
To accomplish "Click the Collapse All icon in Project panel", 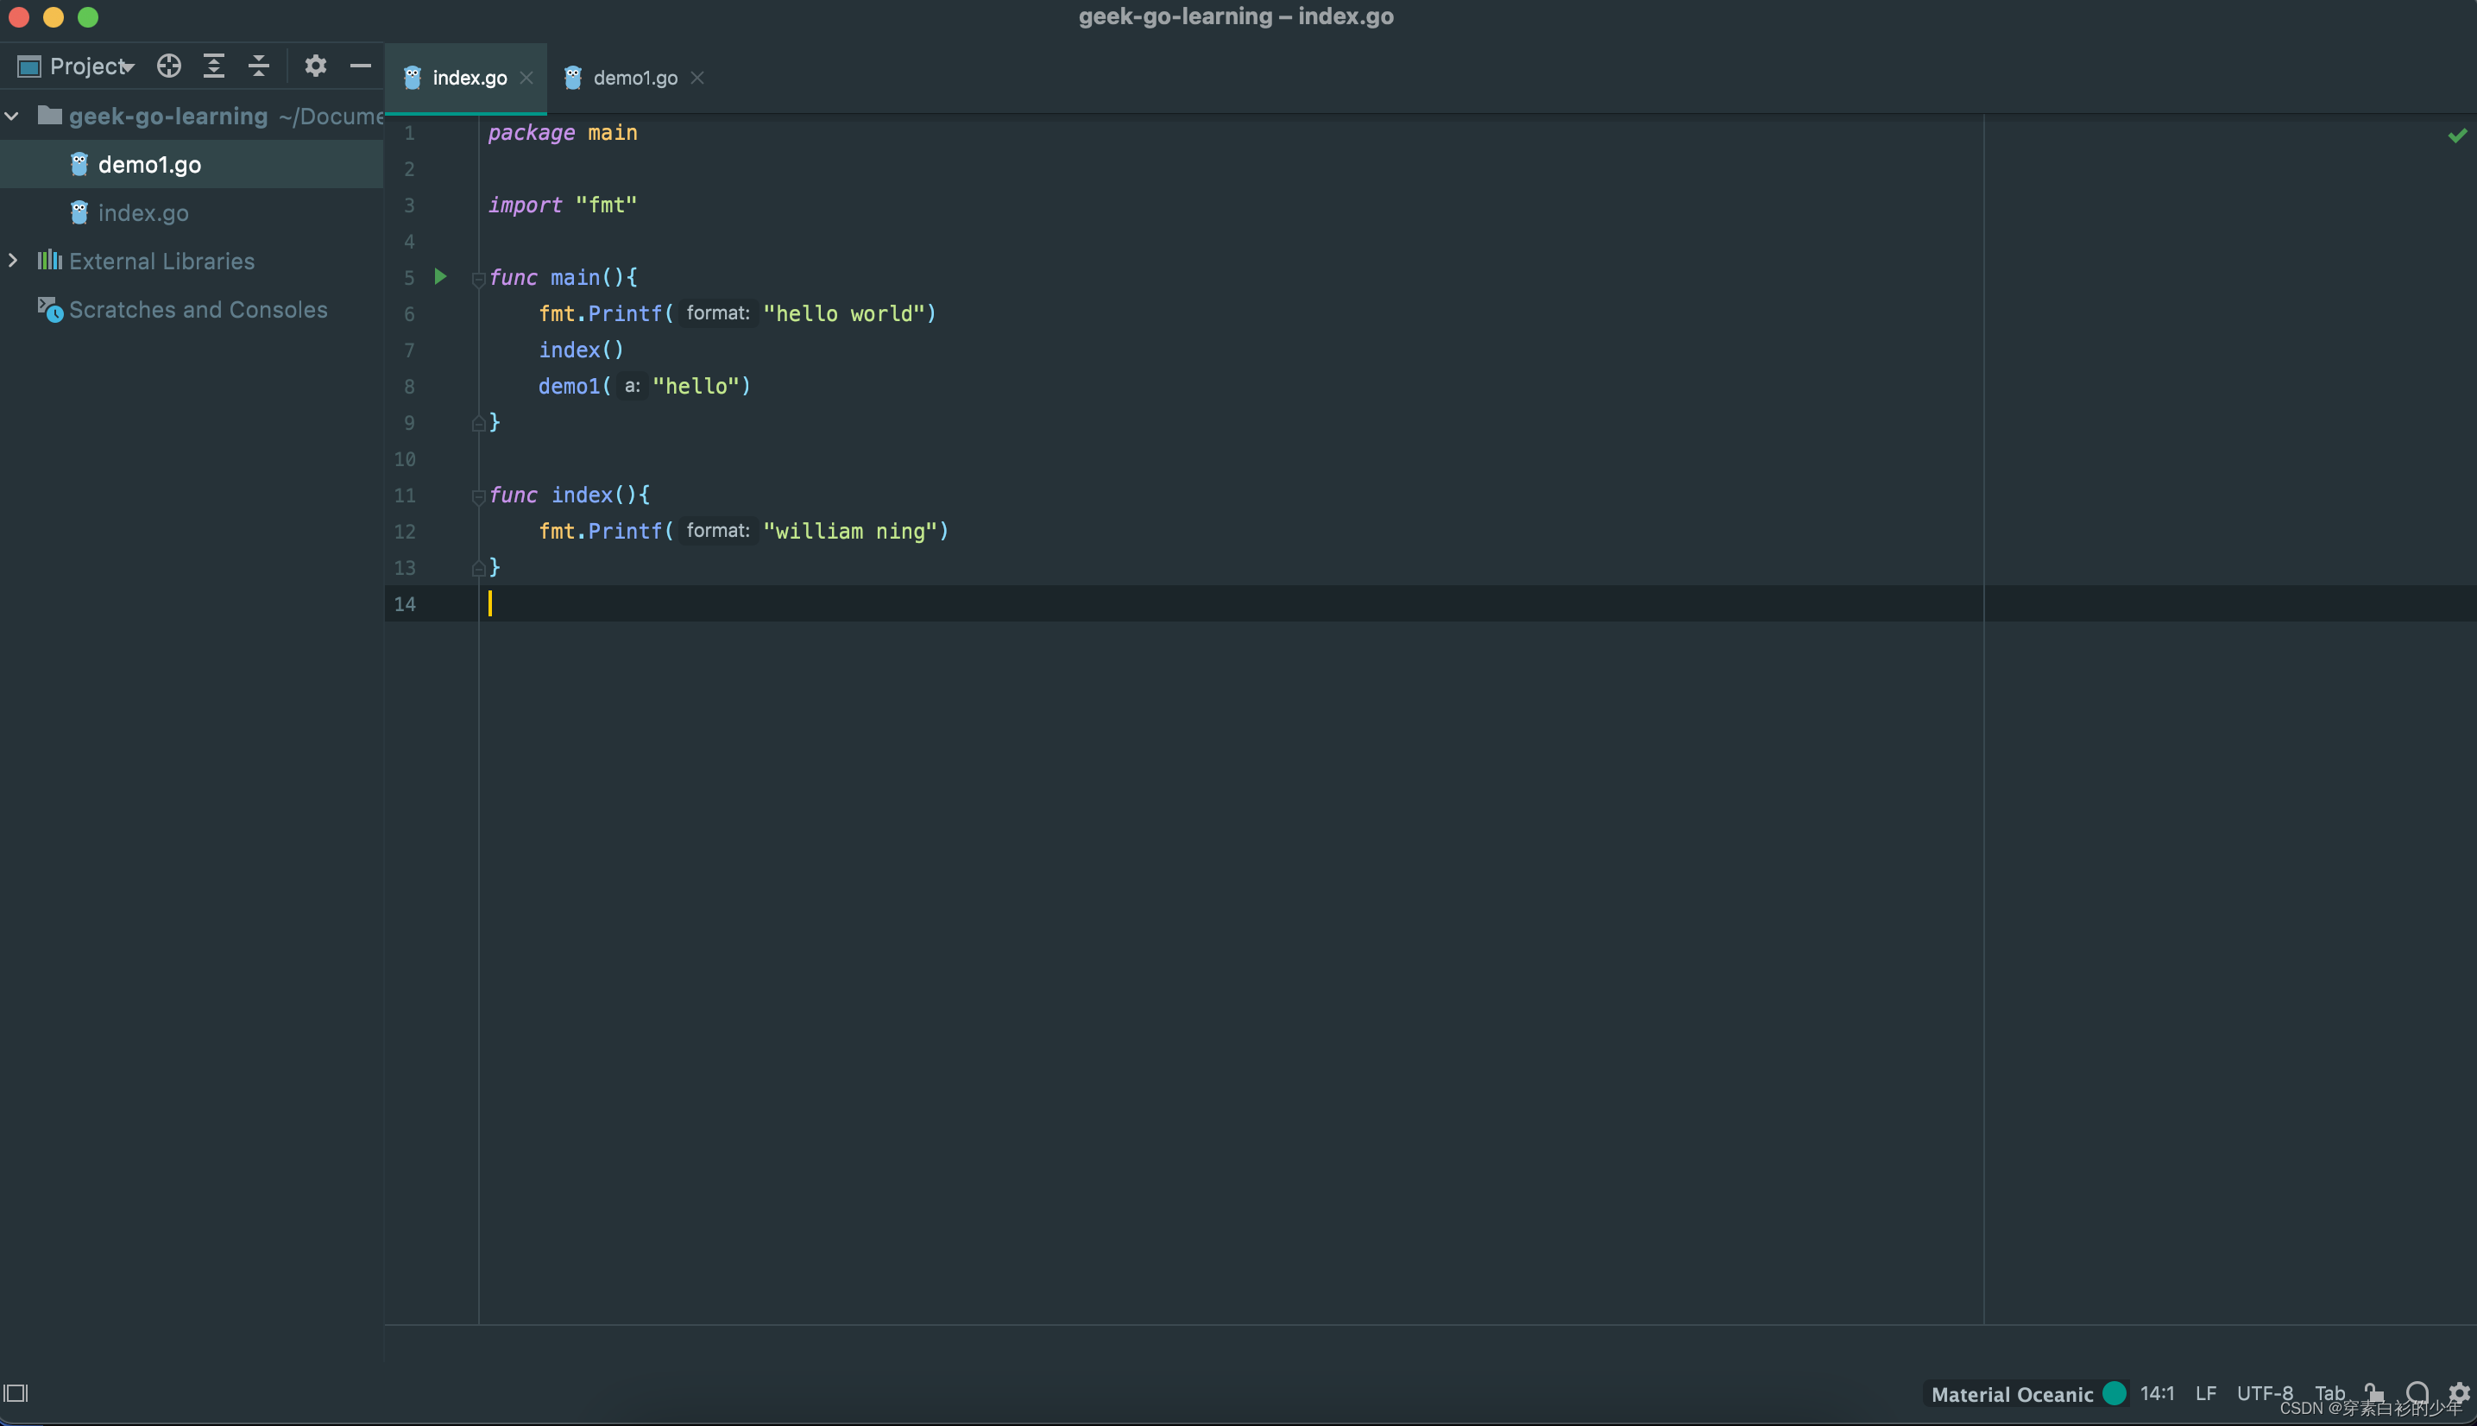I will pyautogui.click(x=258, y=66).
